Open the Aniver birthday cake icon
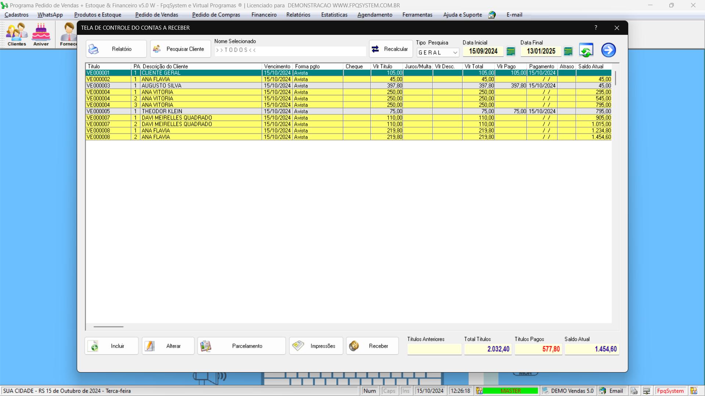Viewport: 705px width, 396px height. [41, 34]
